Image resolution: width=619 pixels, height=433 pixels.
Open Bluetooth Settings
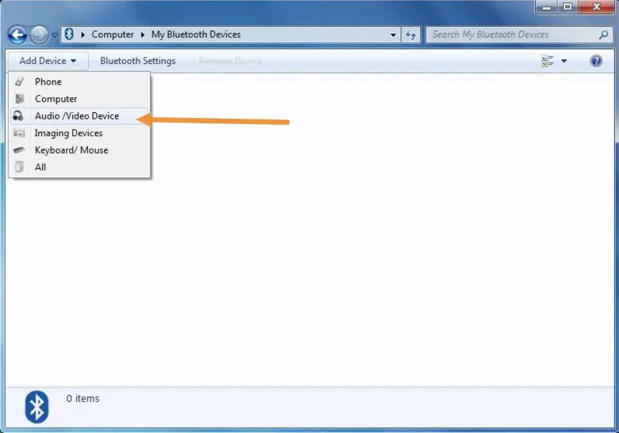click(x=138, y=61)
